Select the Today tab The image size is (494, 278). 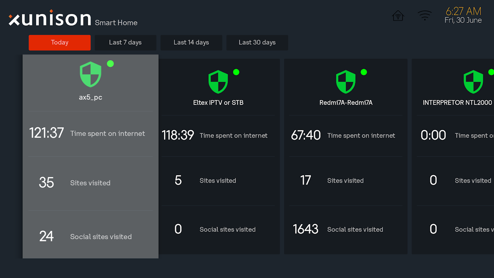click(x=60, y=42)
